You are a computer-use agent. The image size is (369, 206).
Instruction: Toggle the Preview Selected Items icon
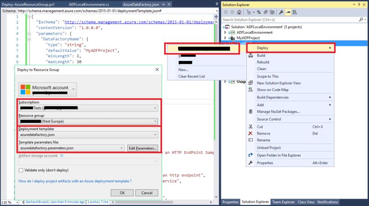click(x=287, y=12)
